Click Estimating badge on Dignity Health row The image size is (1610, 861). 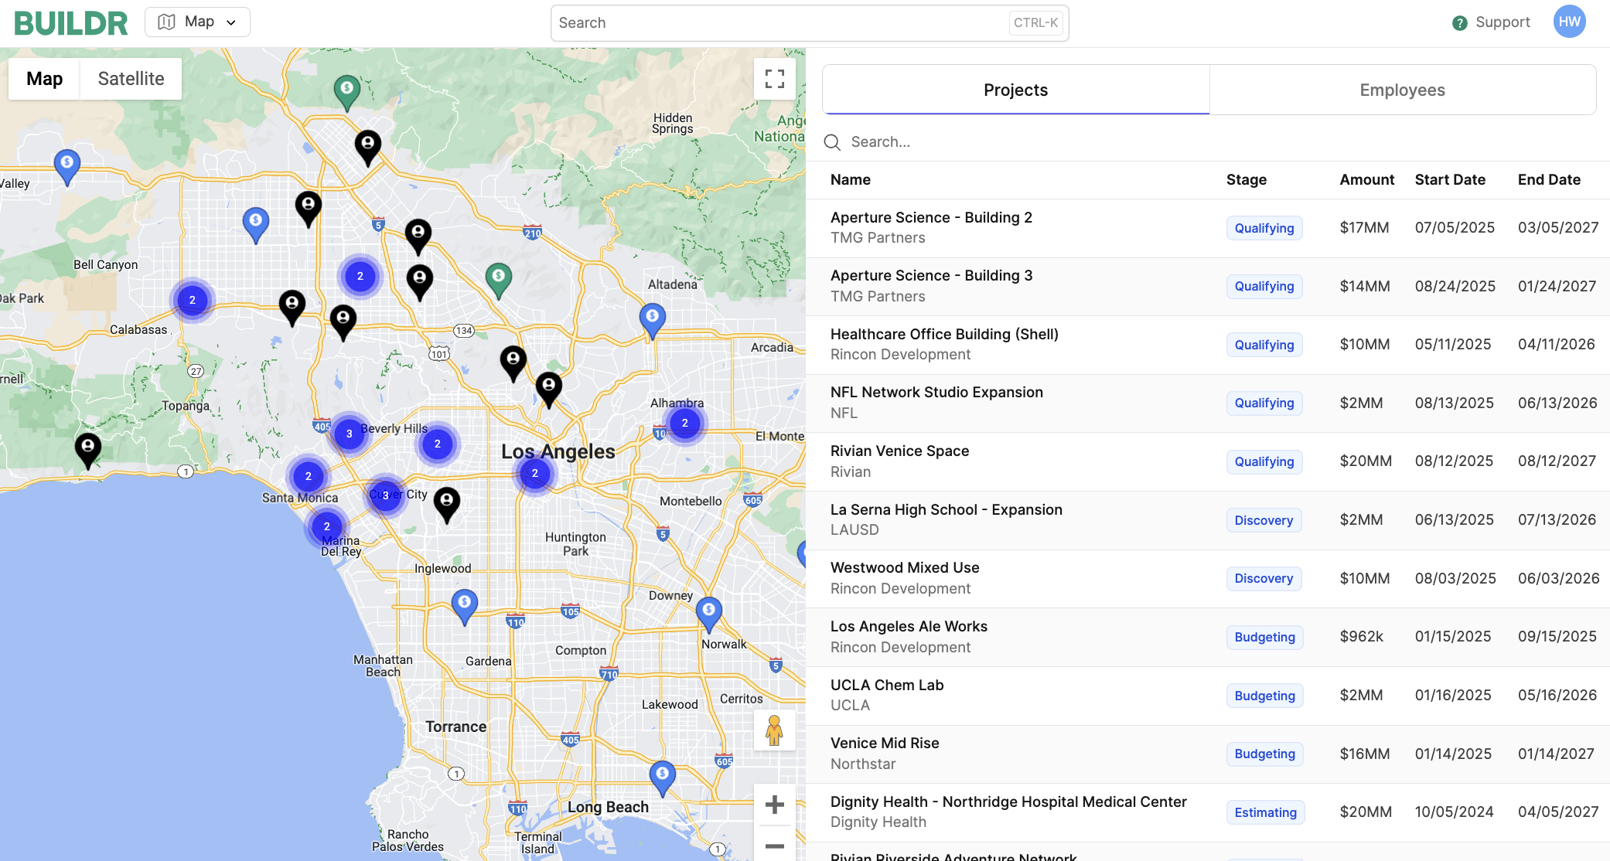(x=1265, y=812)
